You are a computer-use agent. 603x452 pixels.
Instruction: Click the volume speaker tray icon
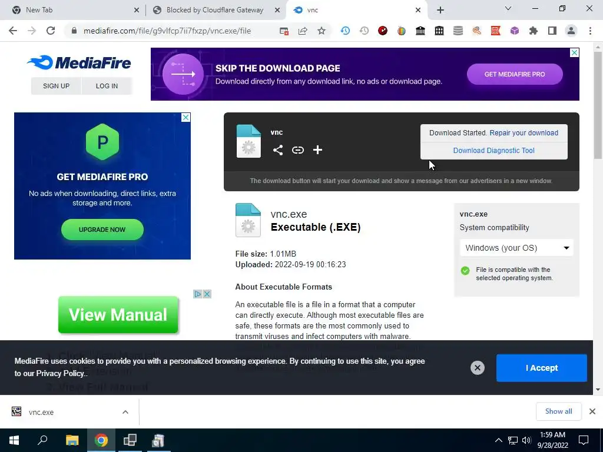(x=526, y=440)
